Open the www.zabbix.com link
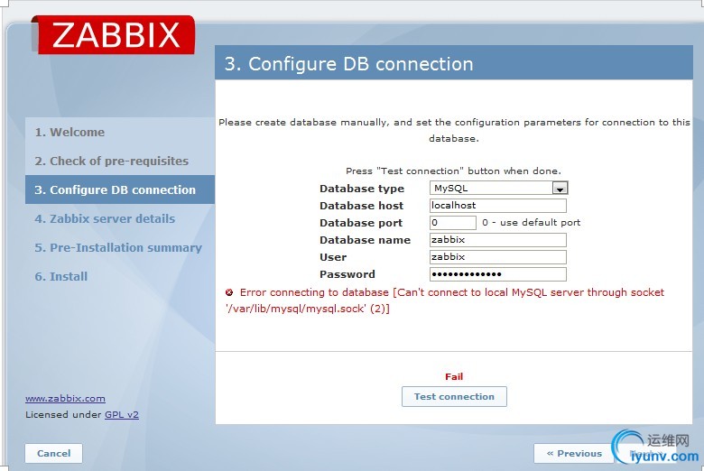 coord(65,398)
